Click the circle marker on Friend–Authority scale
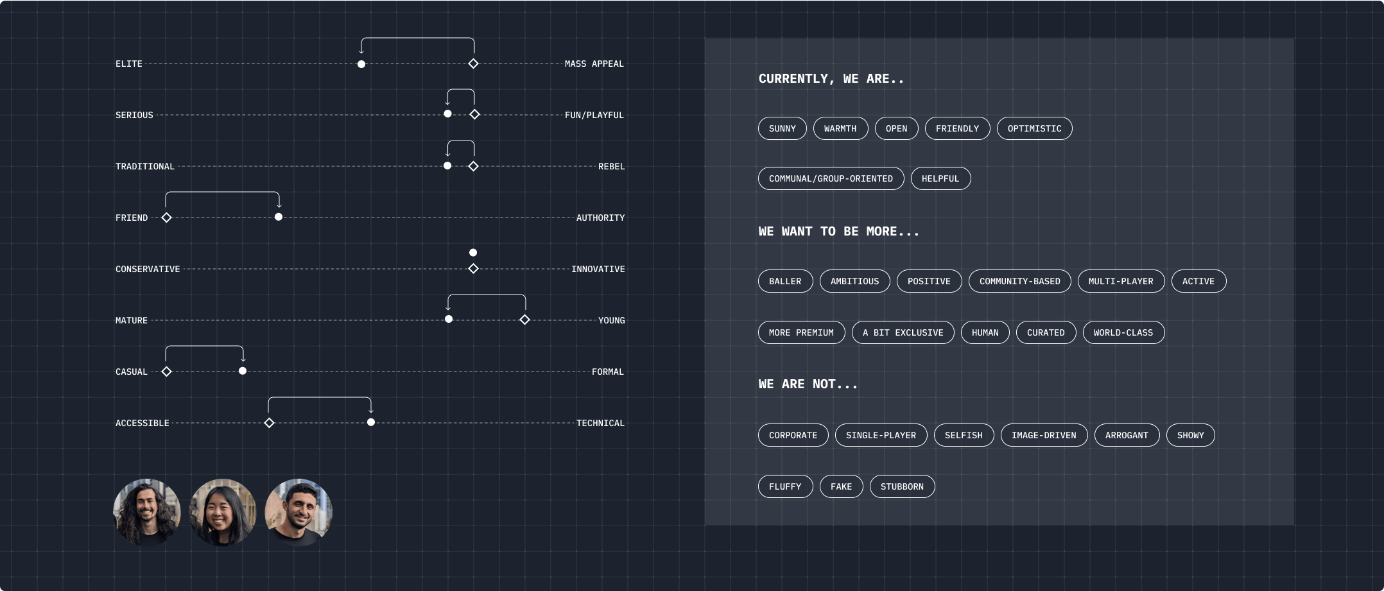The height and width of the screenshot is (591, 1384). click(x=279, y=217)
